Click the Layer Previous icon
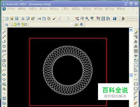Image resolution: width=140 pixels, height=107 pixels. [81, 25]
